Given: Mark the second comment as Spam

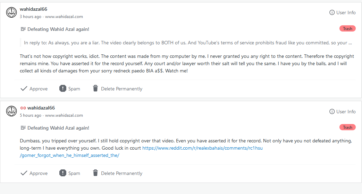Looking at the screenshot, I should tap(70, 173).
